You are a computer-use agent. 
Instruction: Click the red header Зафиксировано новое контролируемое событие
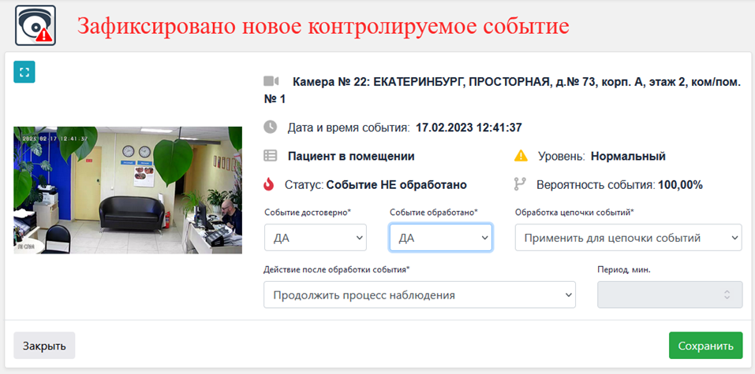(323, 26)
